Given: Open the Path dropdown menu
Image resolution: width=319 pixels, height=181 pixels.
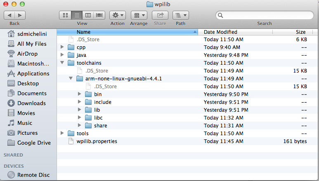Looking at the screenshot, I should tap(180, 15).
